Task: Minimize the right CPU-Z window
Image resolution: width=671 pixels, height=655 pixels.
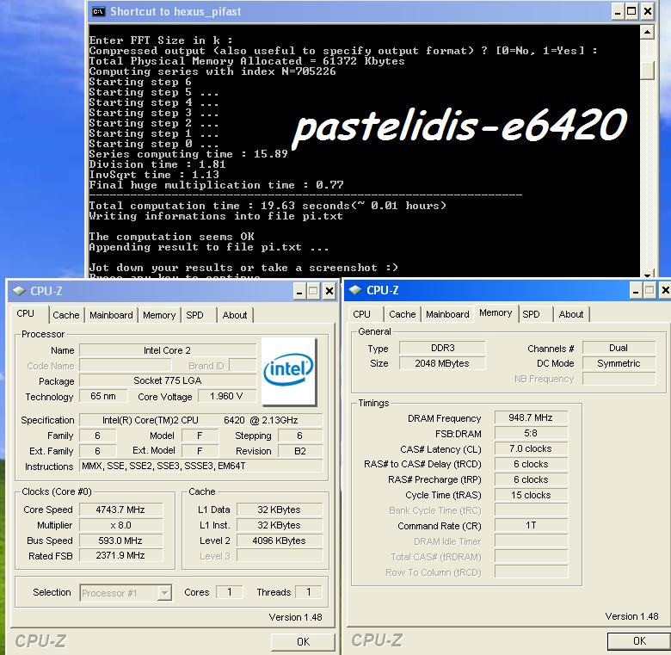Action: pos(636,291)
